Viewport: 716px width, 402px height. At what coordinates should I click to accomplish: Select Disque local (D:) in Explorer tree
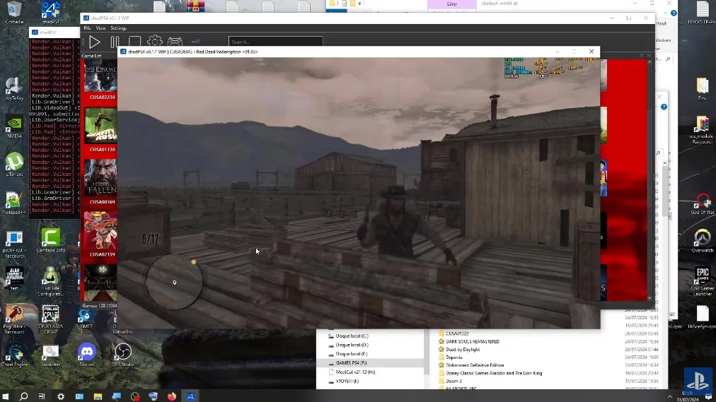(352, 345)
